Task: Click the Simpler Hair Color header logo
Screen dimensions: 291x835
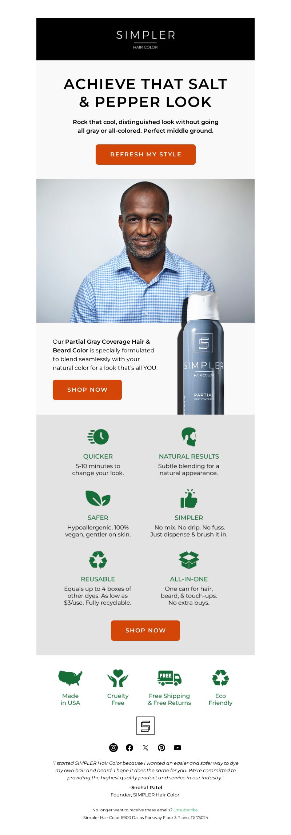Action: (145, 39)
